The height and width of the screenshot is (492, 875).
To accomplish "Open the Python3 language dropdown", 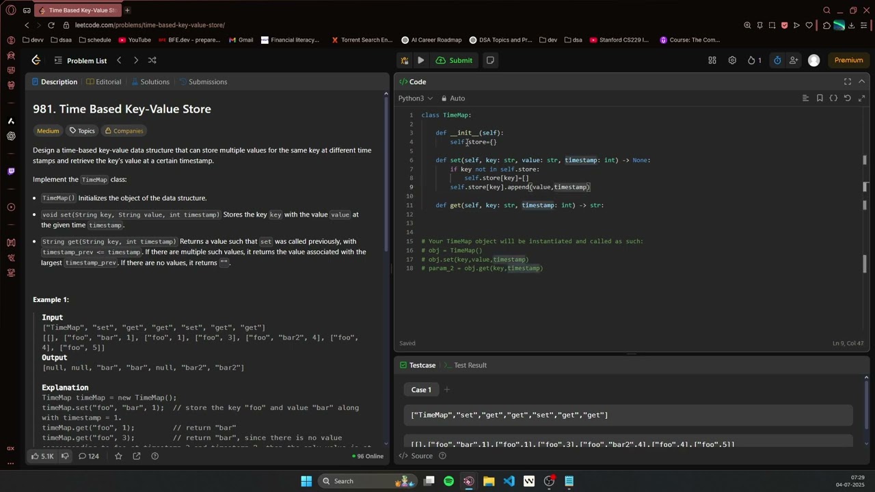I will pos(416,98).
